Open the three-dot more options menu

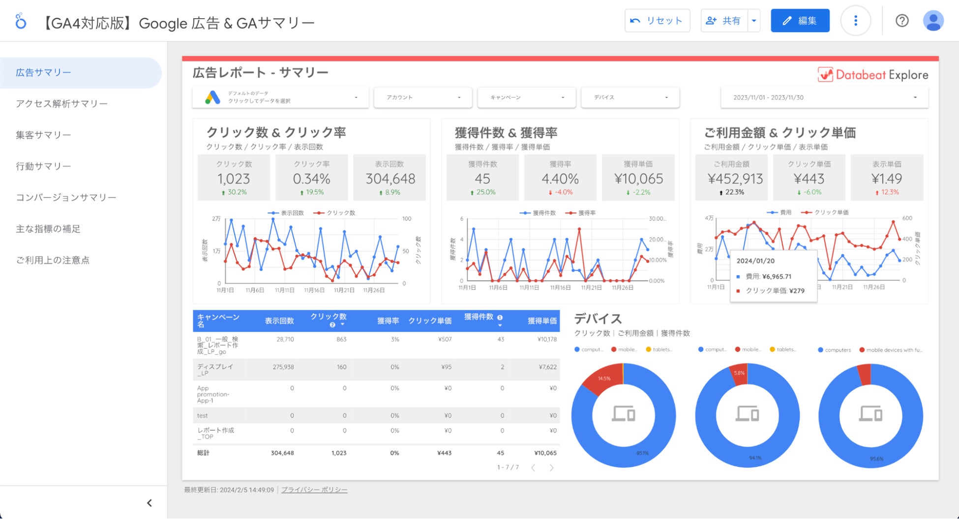856,21
